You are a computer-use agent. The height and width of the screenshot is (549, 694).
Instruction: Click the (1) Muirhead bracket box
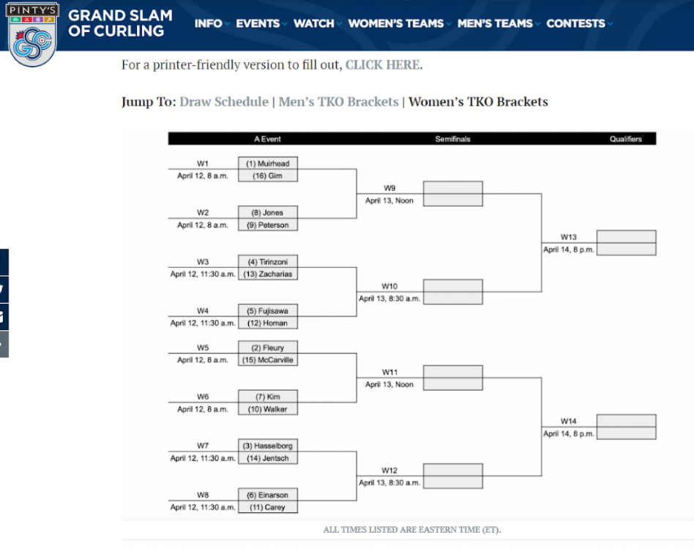point(268,164)
